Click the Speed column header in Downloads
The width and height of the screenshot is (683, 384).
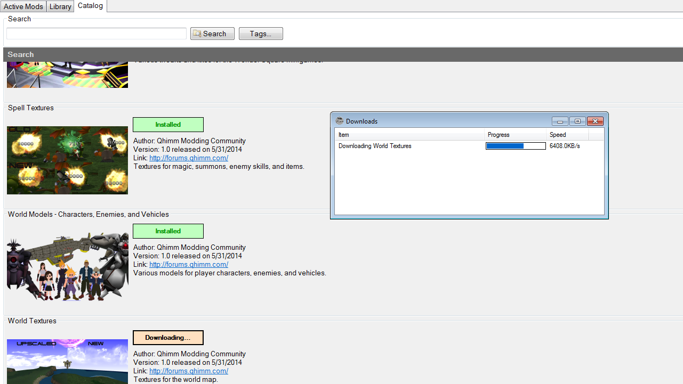point(568,135)
